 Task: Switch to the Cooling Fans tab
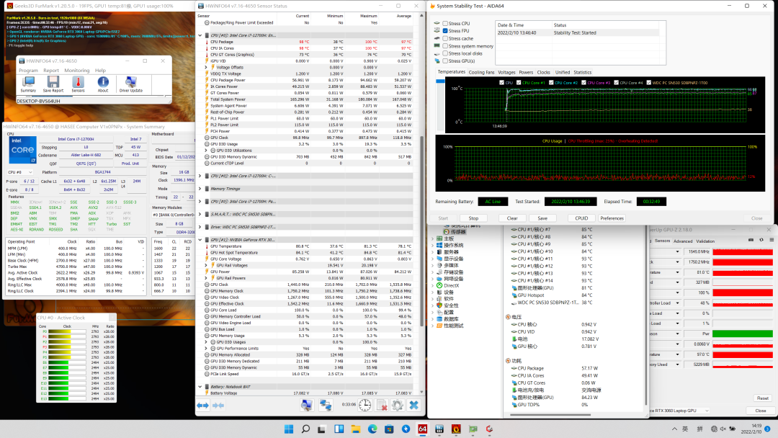481,72
